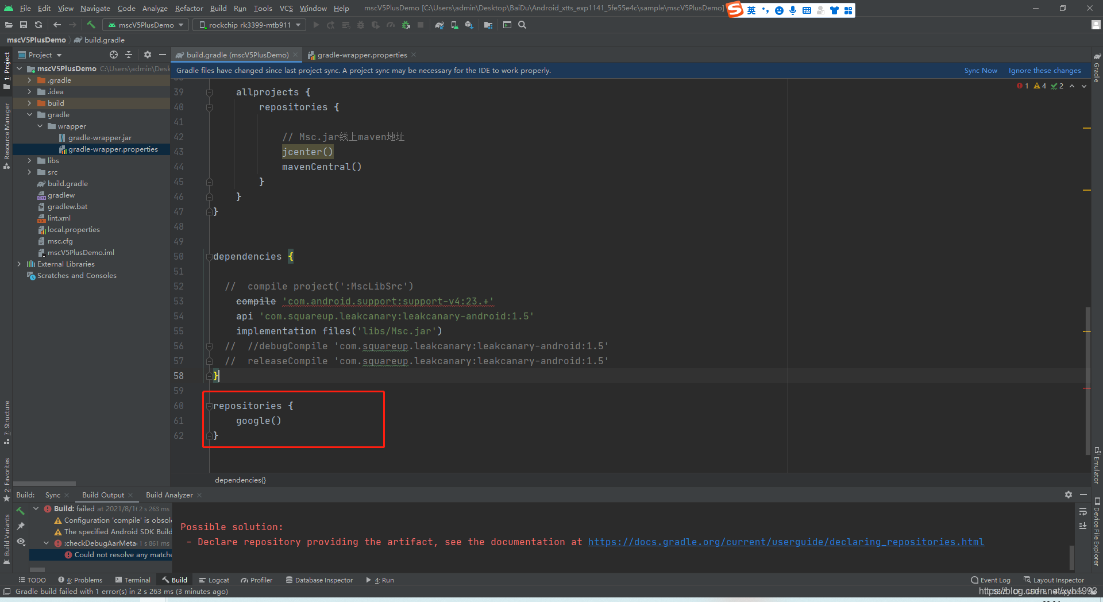
Task: Open Build panel settings gear
Action: (x=1068, y=495)
